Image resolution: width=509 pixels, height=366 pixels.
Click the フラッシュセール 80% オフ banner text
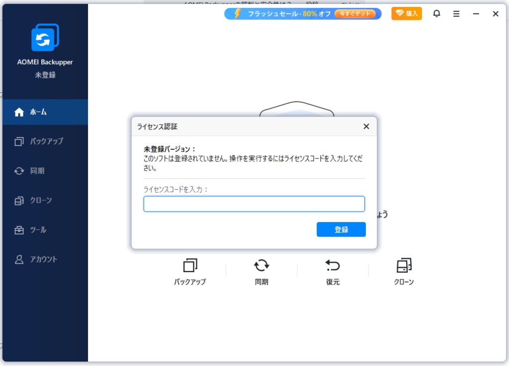tap(289, 13)
